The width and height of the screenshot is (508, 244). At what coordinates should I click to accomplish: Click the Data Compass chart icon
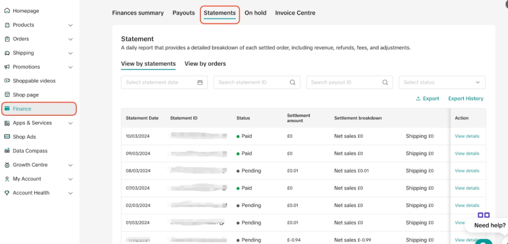7,151
